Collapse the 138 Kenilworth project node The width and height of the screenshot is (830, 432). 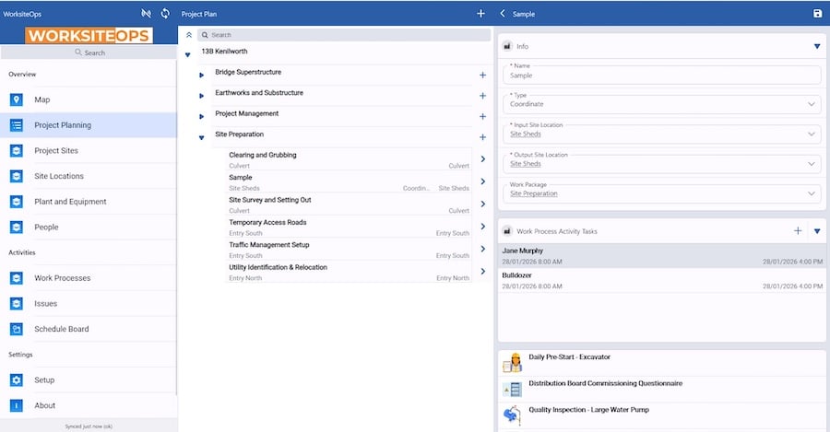click(x=187, y=54)
